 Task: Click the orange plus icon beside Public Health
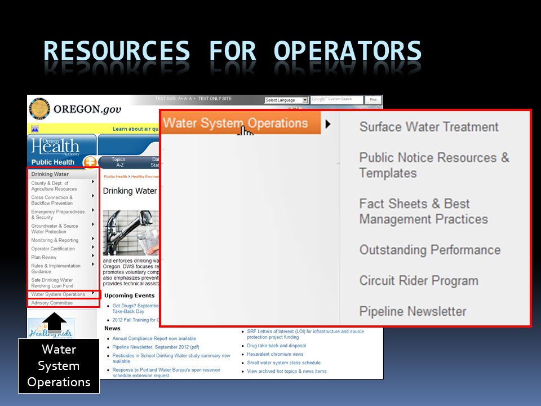click(90, 162)
